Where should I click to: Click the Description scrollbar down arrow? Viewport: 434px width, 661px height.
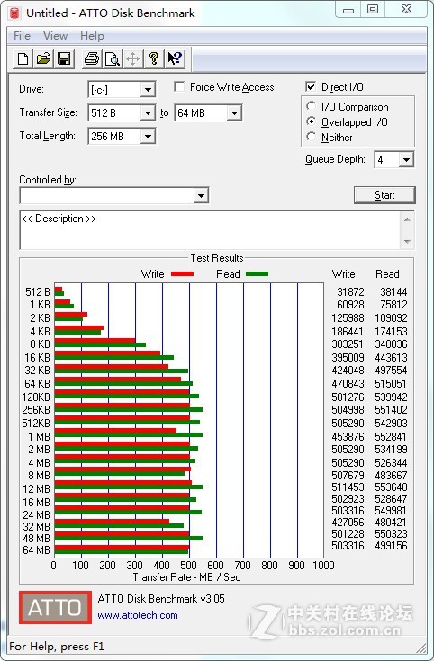(x=407, y=242)
